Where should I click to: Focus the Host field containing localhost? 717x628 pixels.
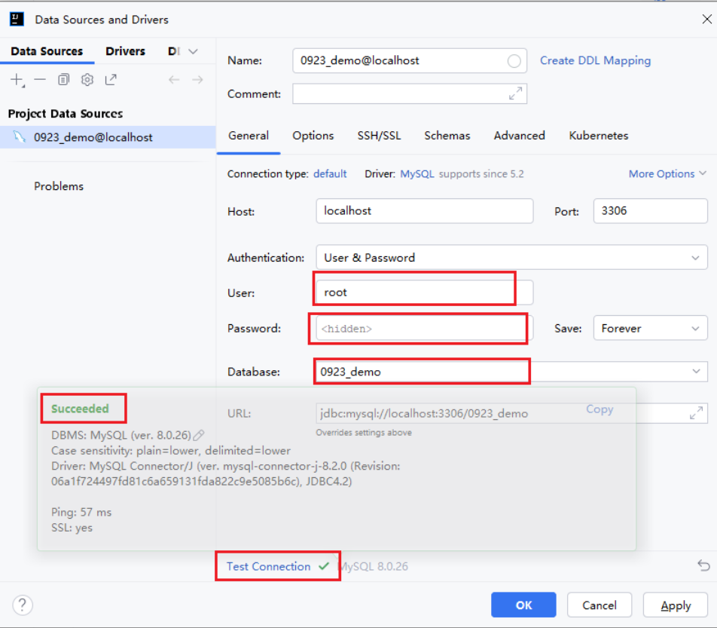424,211
